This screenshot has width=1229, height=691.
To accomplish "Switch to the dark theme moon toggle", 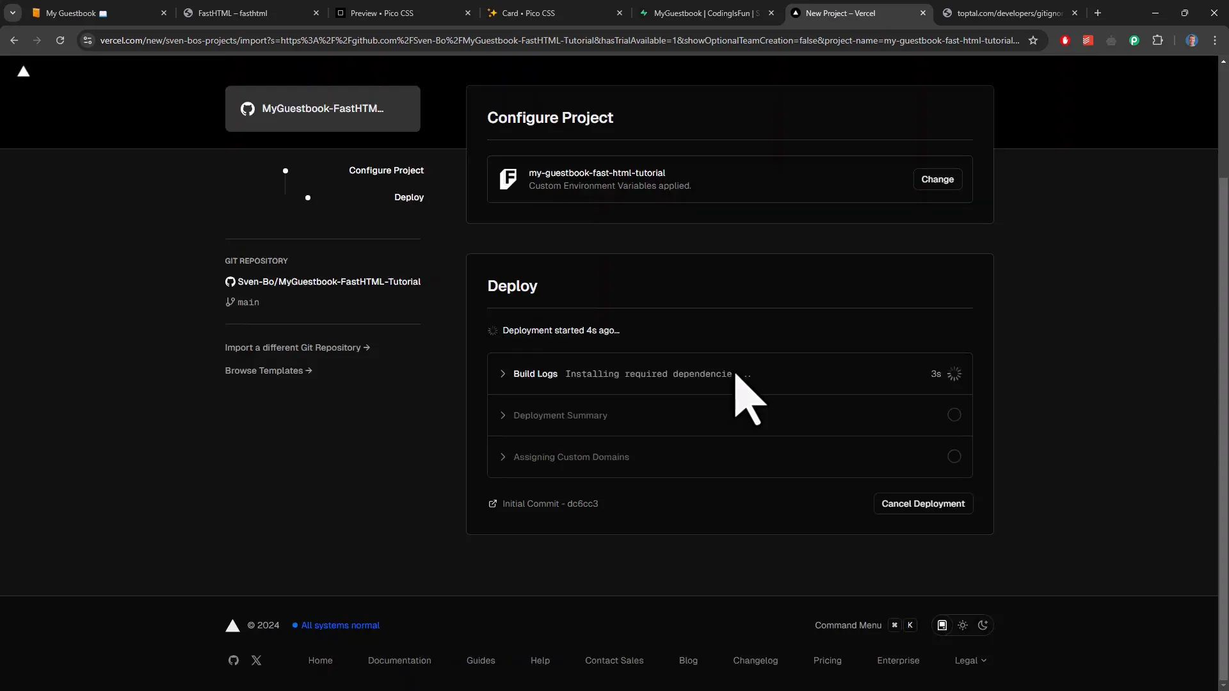I will [x=983, y=625].
